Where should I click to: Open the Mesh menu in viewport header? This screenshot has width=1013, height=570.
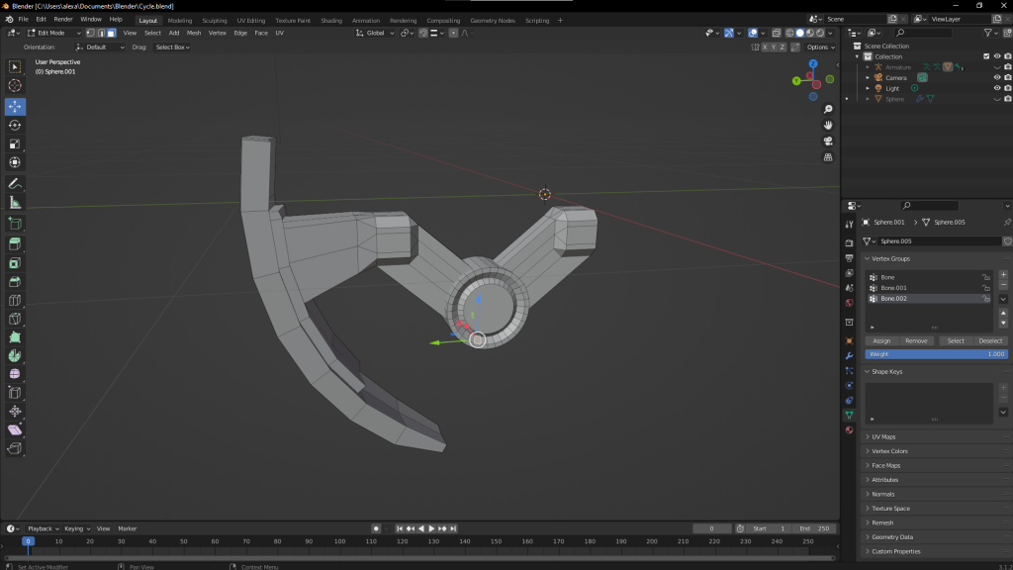(x=194, y=33)
